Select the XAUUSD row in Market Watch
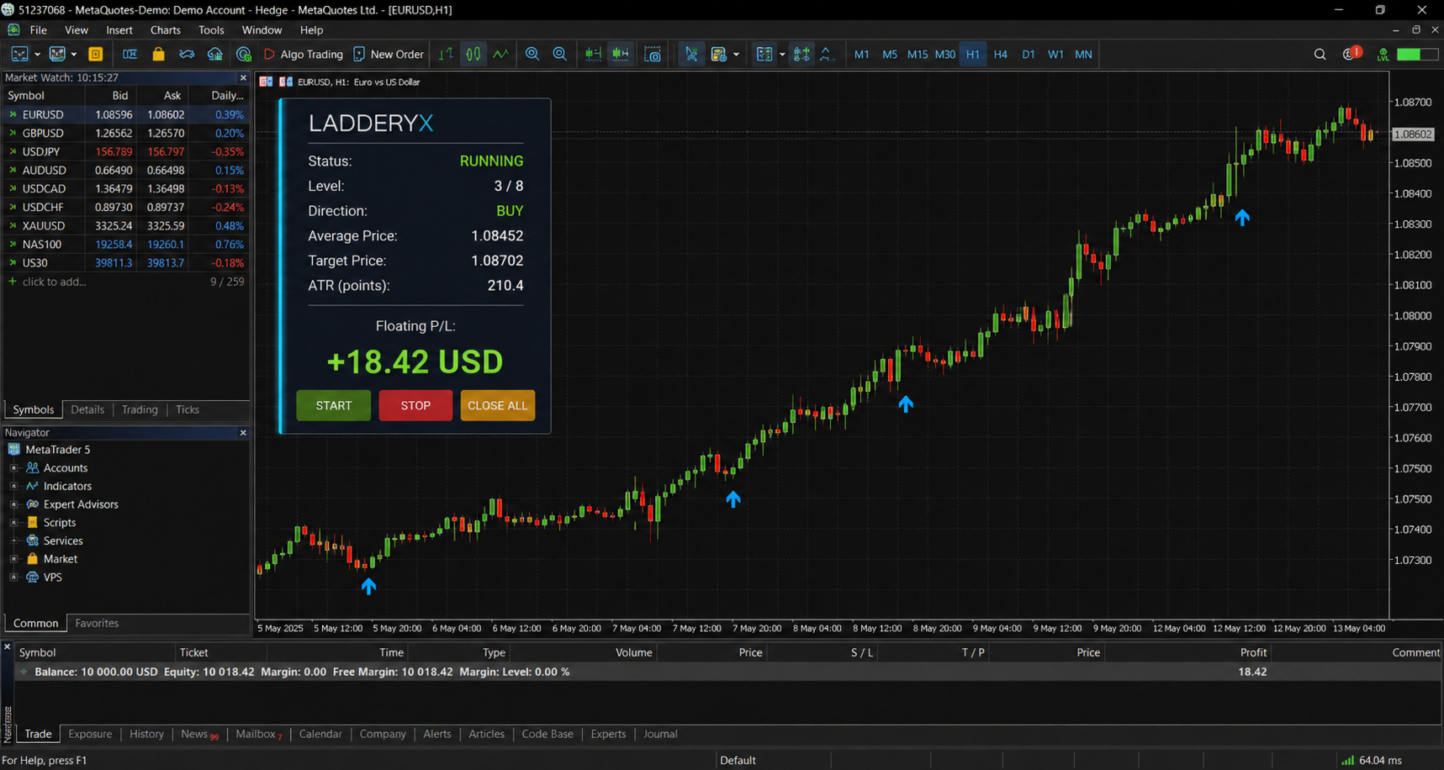 [126, 226]
